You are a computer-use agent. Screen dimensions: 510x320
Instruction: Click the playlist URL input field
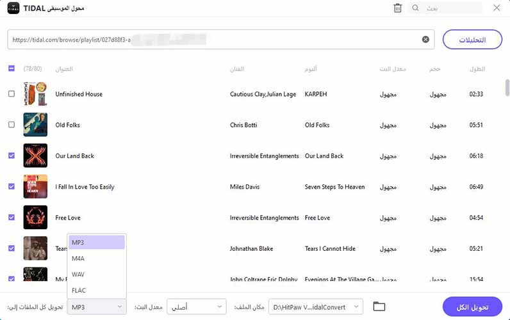click(221, 40)
